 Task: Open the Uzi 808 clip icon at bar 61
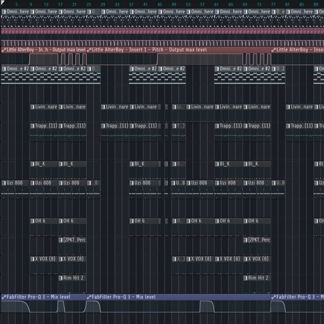point(217,183)
